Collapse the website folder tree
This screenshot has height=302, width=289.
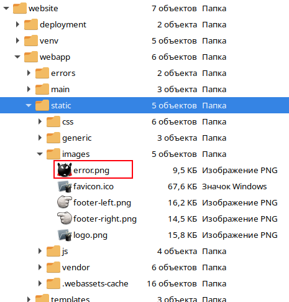[6, 8]
